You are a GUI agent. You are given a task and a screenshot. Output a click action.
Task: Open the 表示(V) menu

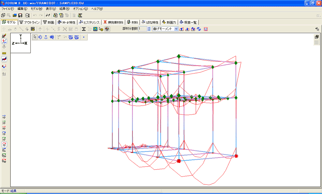51,9
